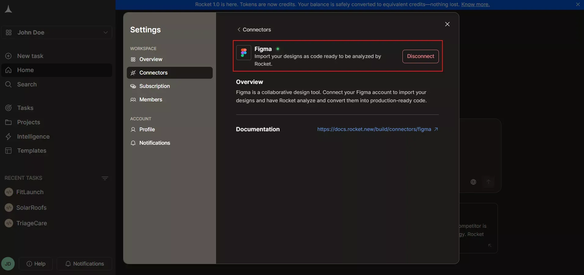
Task: Open the Subscription settings tab
Action: pos(170,86)
